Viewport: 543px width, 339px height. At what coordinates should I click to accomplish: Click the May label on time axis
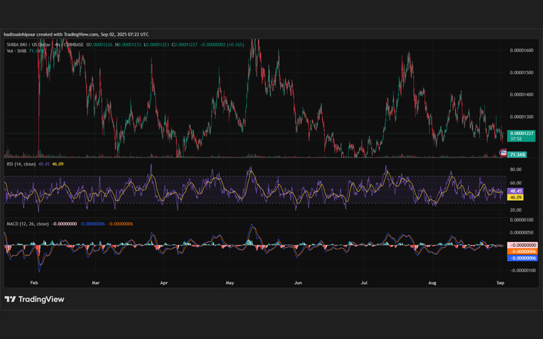pos(230,283)
